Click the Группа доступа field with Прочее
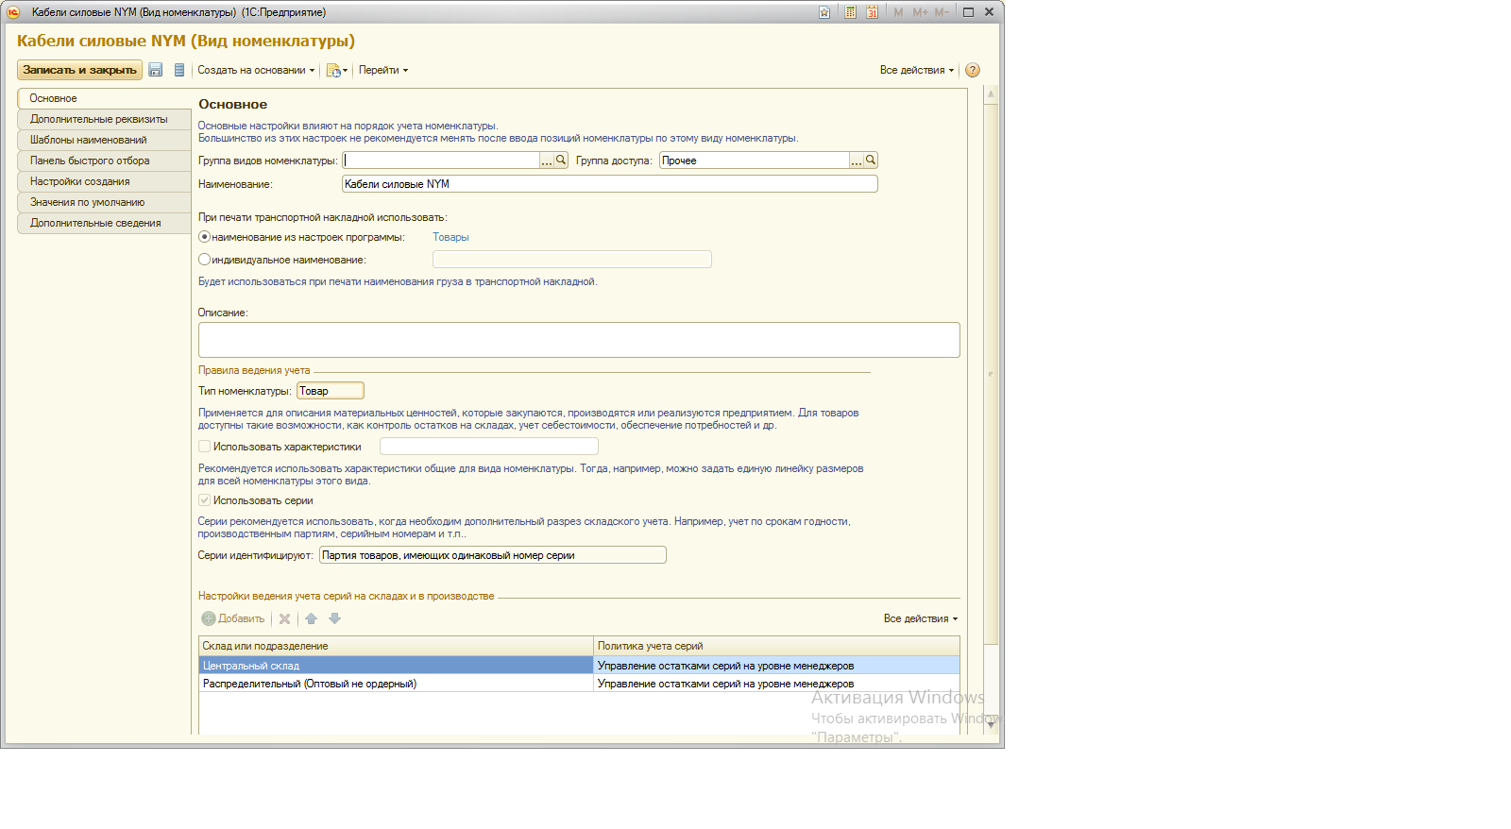Image resolution: width=1511 pixels, height=829 pixels. click(x=755, y=161)
